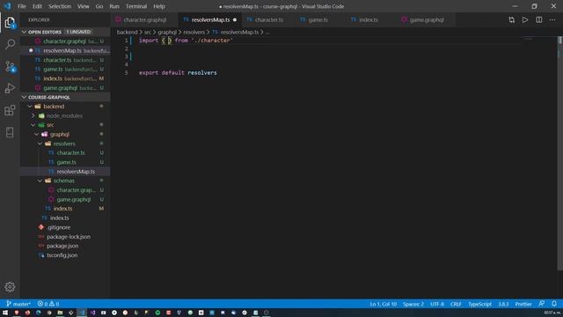Screen dimensions: 563x317
Task: Switch to the game.graphql tab
Action: pos(427,19)
